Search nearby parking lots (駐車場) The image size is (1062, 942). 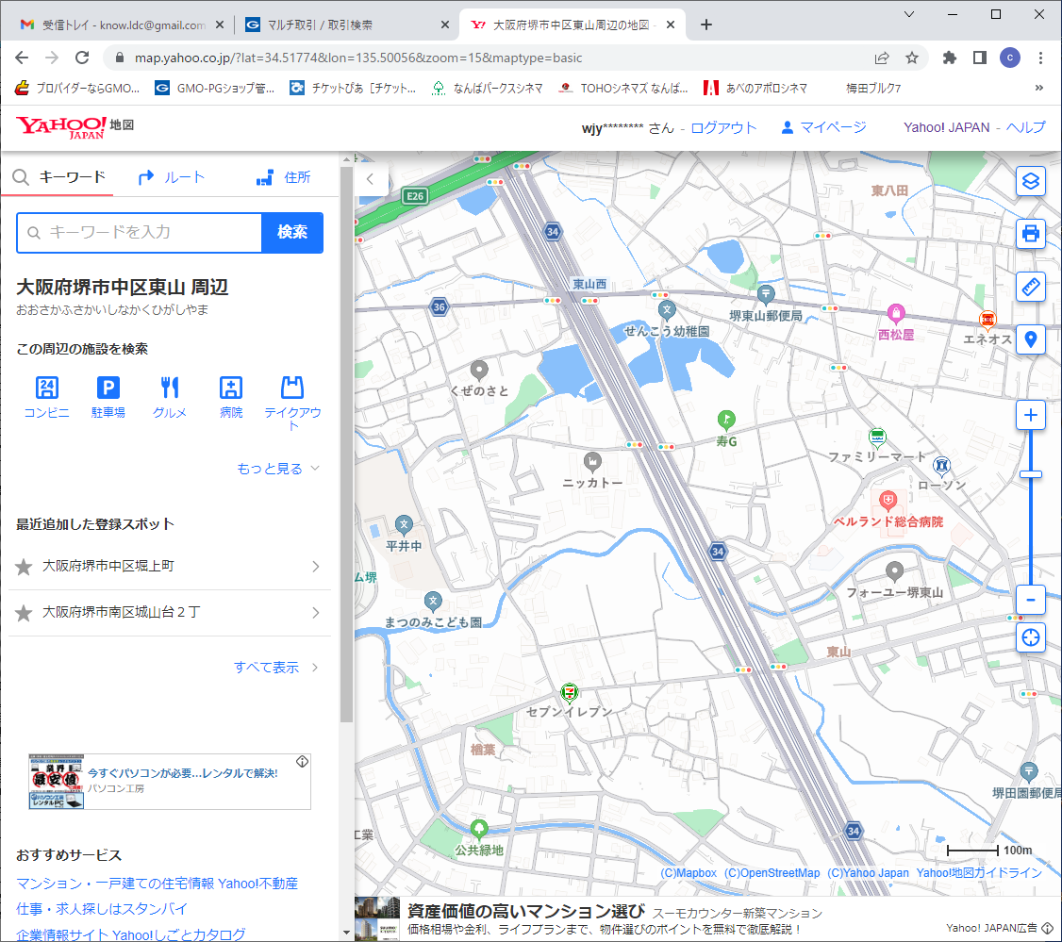(108, 397)
